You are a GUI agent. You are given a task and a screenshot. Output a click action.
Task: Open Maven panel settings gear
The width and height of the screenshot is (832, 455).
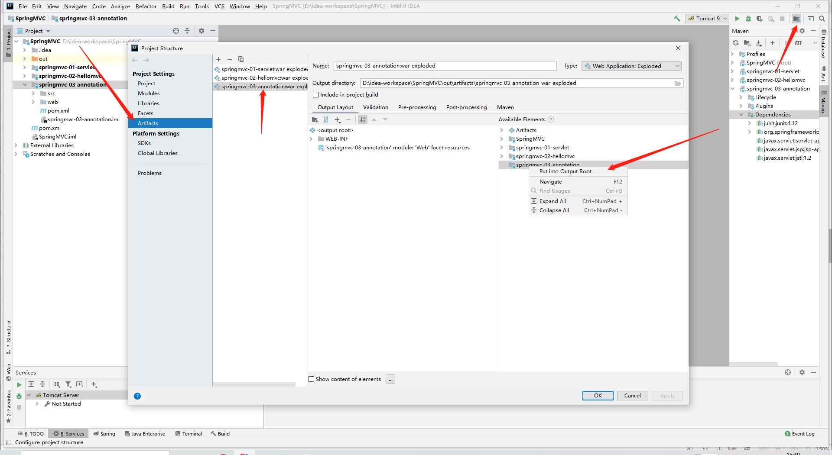pyautogui.click(x=802, y=31)
